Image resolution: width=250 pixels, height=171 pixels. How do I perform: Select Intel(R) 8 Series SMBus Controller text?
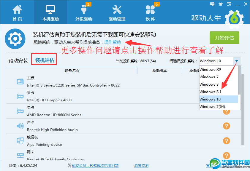click(73, 85)
